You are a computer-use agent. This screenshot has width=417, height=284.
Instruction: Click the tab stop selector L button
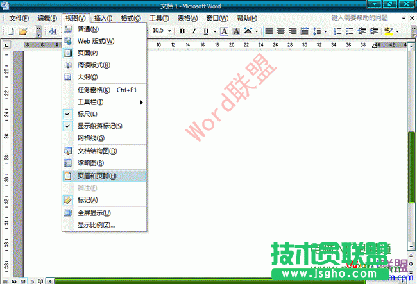coord(6,45)
